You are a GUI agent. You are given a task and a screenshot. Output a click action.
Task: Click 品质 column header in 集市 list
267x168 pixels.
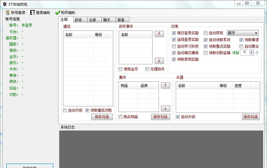(x=144, y=86)
